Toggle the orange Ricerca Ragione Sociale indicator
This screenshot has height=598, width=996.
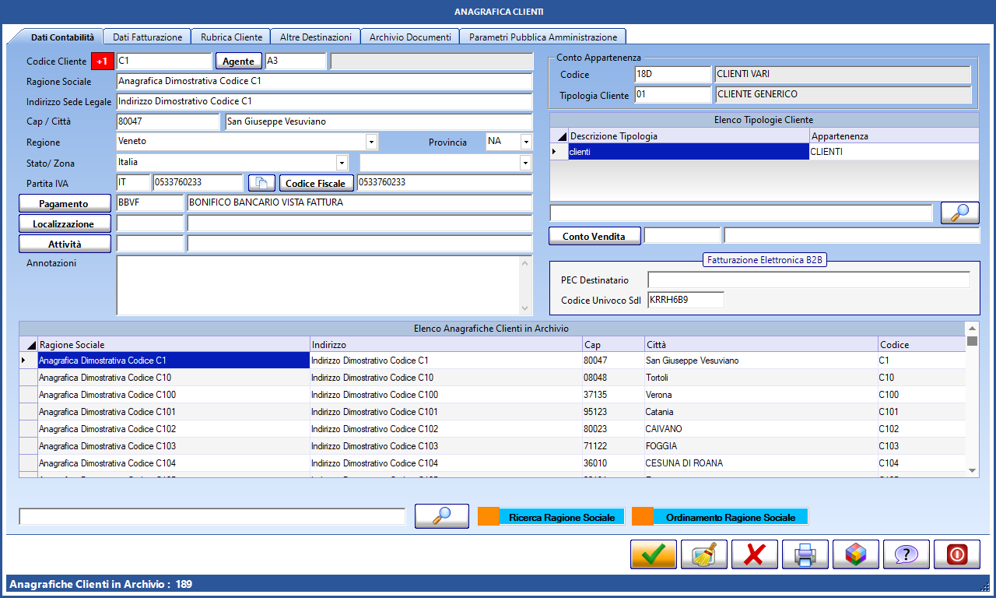488,517
